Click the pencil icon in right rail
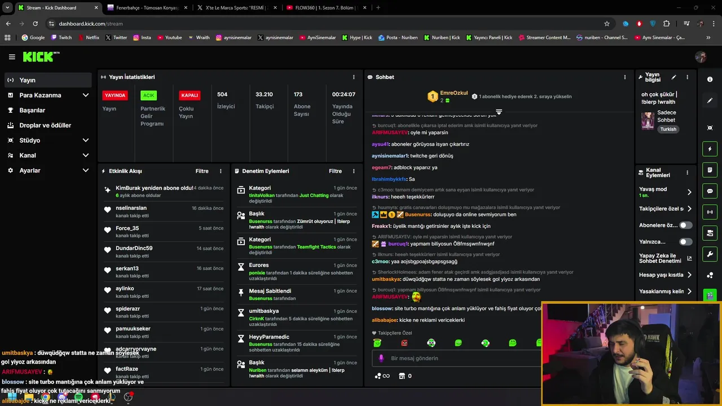Viewport: 722px width, 406px height. 710,100
